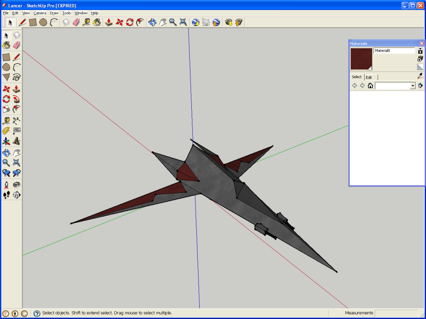426x319 pixels.
Task: Activate the Look Around eye tool
Action: [17, 185]
